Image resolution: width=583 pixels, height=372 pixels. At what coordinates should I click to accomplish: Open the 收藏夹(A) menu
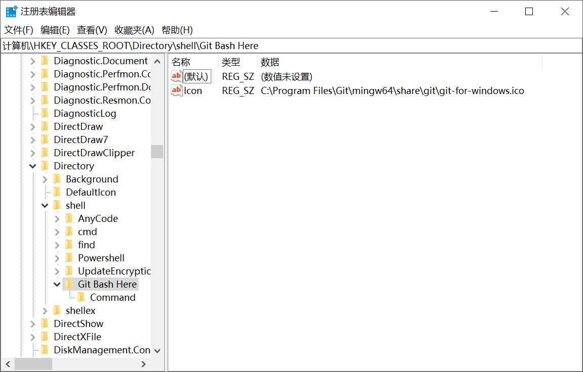pos(134,30)
